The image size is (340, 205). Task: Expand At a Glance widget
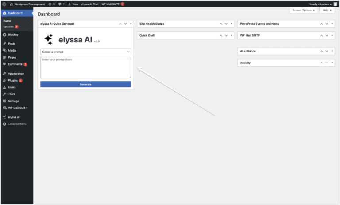click(332, 51)
